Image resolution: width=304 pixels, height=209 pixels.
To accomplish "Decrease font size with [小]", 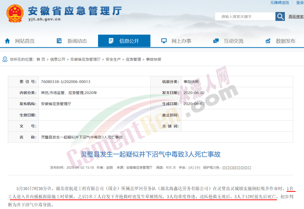I will coord(198,168).
